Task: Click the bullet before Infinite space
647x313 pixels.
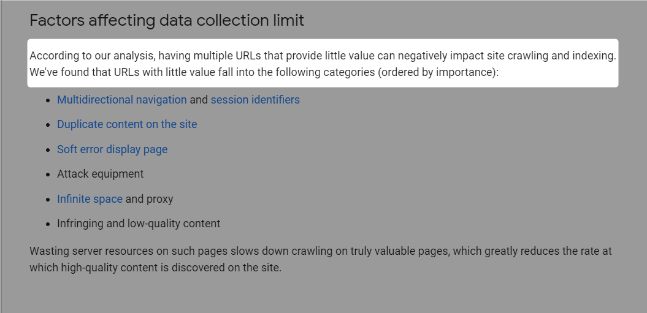Action: click(x=48, y=200)
